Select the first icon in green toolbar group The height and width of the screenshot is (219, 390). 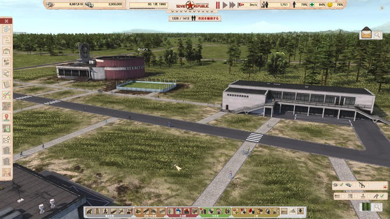[x=203, y=211]
